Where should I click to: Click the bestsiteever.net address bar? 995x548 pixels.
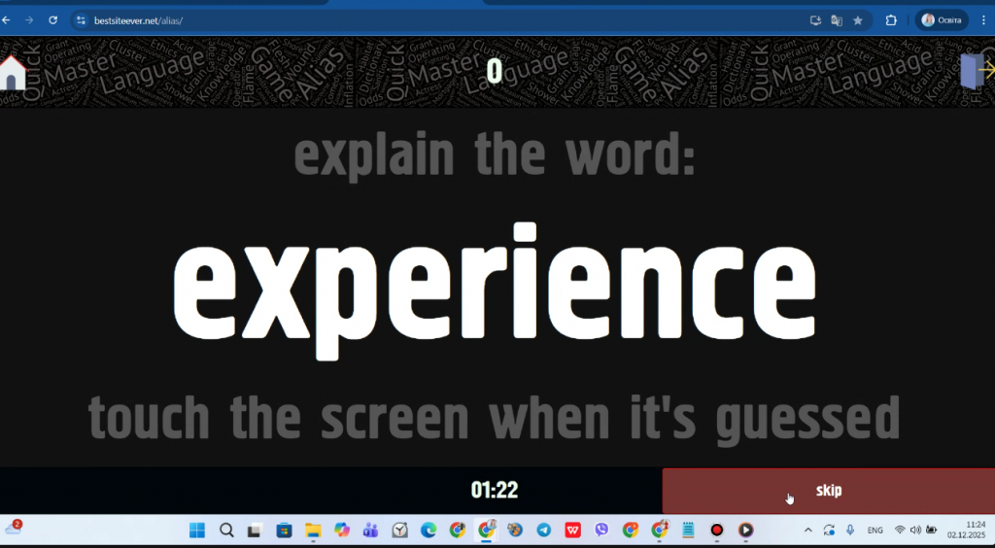pos(389,20)
